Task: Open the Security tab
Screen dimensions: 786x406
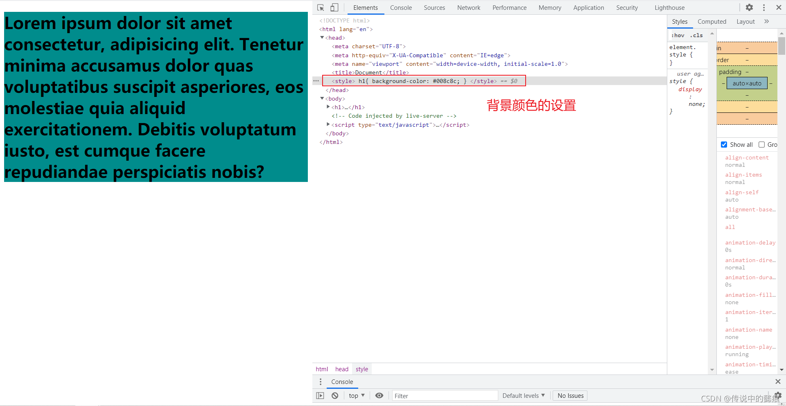Action: click(x=627, y=8)
